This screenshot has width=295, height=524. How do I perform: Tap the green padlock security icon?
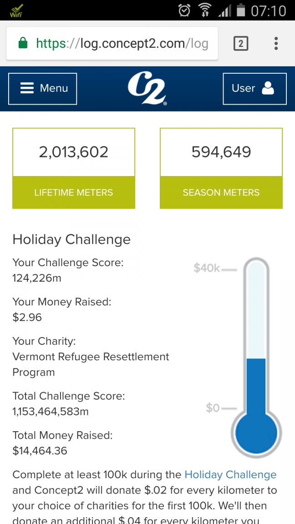pos(23,43)
